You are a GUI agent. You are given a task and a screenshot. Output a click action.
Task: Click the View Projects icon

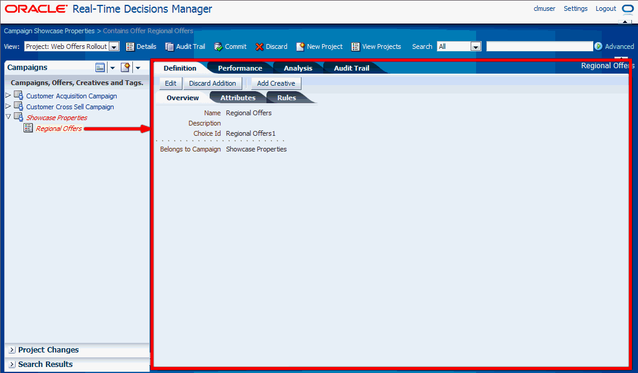click(x=356, y=46)
